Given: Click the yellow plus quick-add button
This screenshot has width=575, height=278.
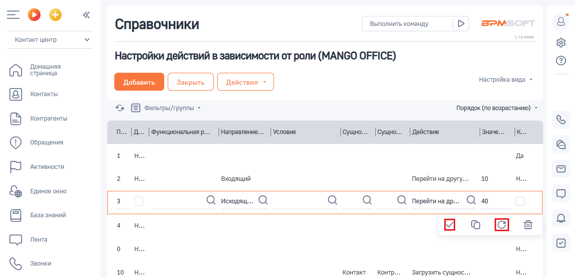Looking at the screenshot, I should (55, 14).
